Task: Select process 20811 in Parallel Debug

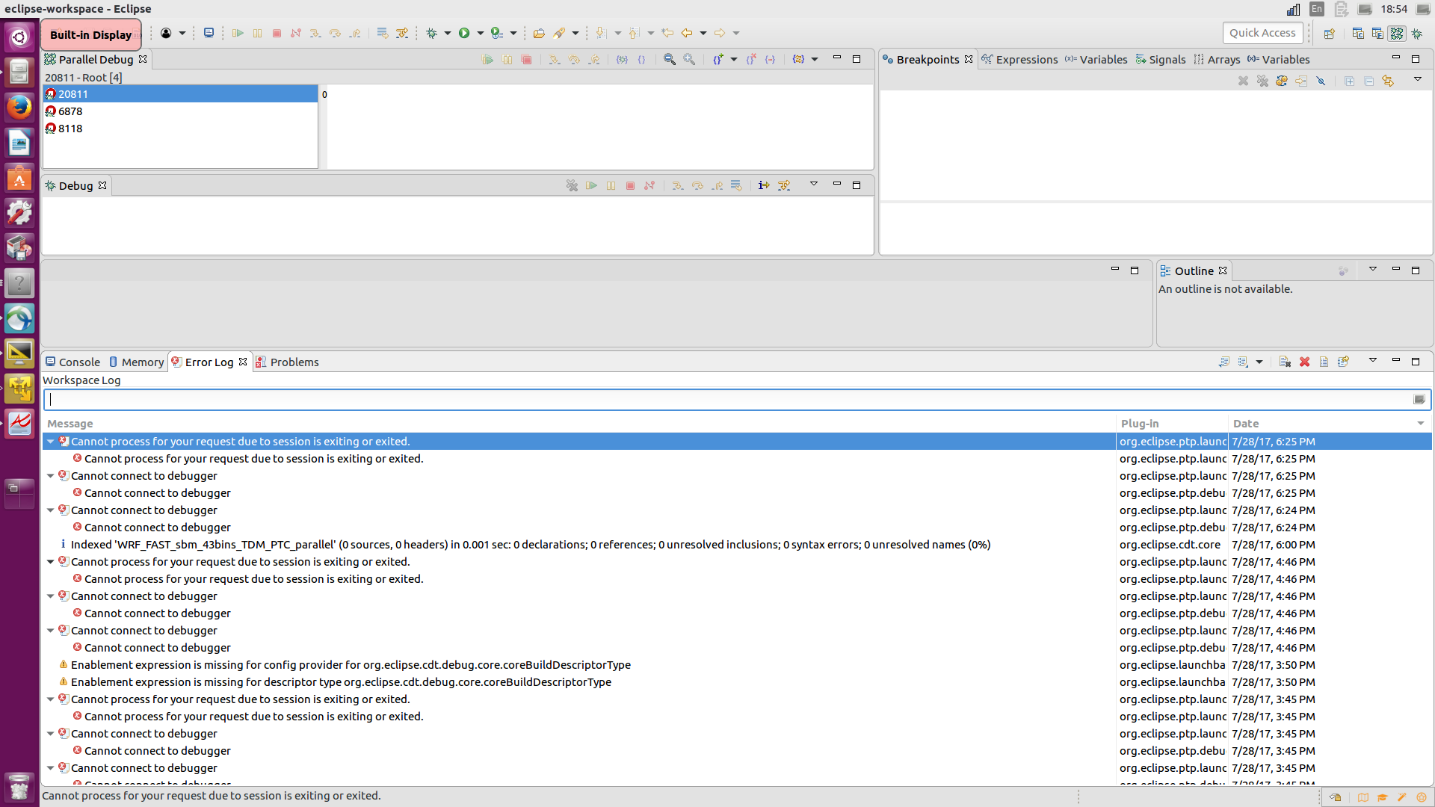Action: 180,94
